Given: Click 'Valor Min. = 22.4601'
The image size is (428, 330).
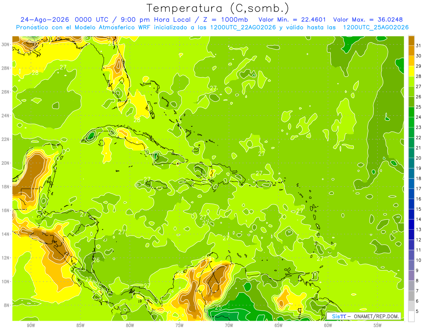Looking at the screenshot, I should click(x=293, y=20).
